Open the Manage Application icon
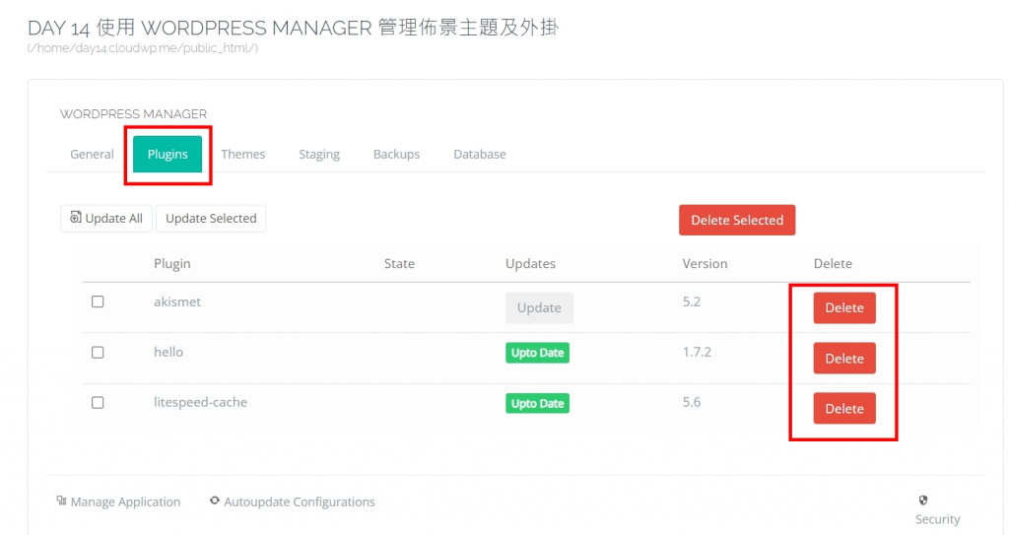This screenshot has width=1009, height=535. point(62,501)
